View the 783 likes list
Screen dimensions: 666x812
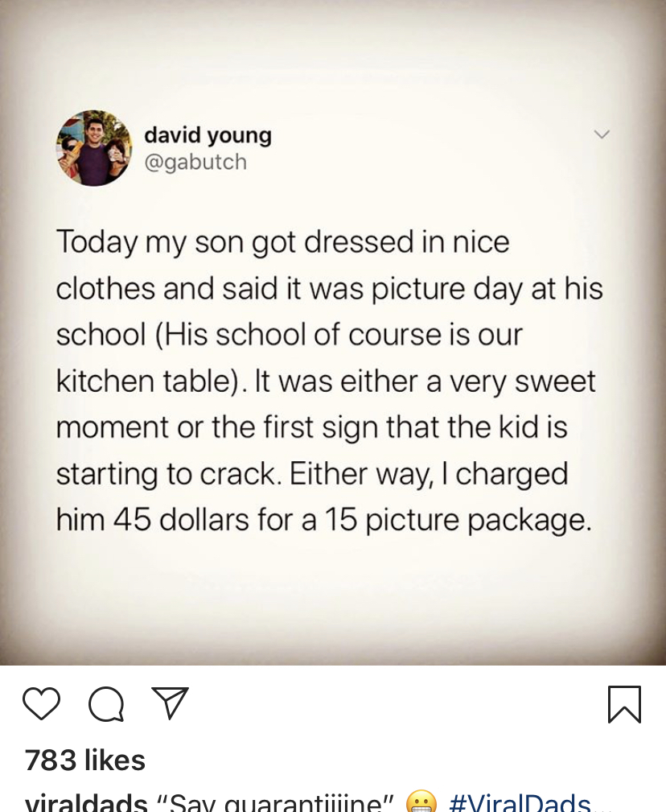tap(85, 760)
